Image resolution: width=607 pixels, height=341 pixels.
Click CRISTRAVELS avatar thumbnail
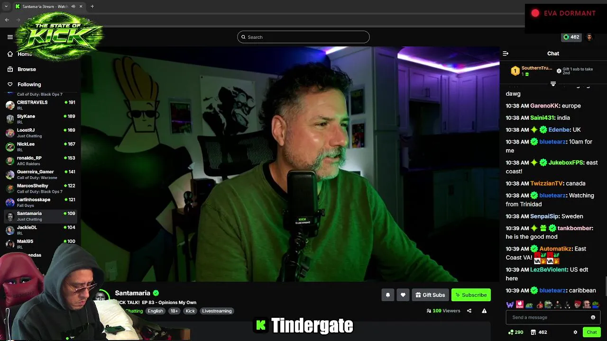tap(10, 105)
